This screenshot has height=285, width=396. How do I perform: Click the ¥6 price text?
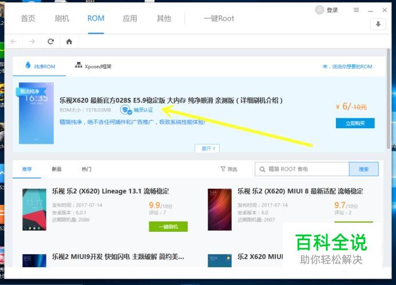(x=343, y=106)
